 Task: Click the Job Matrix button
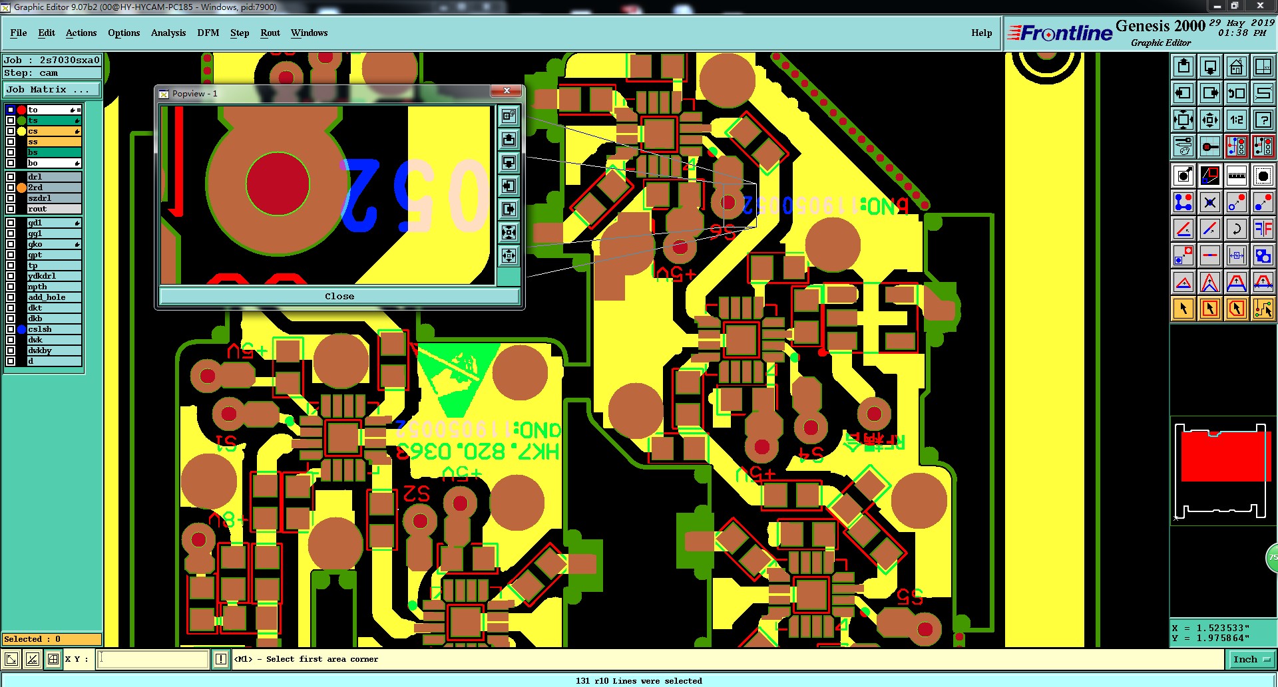[x=52, y=89]
